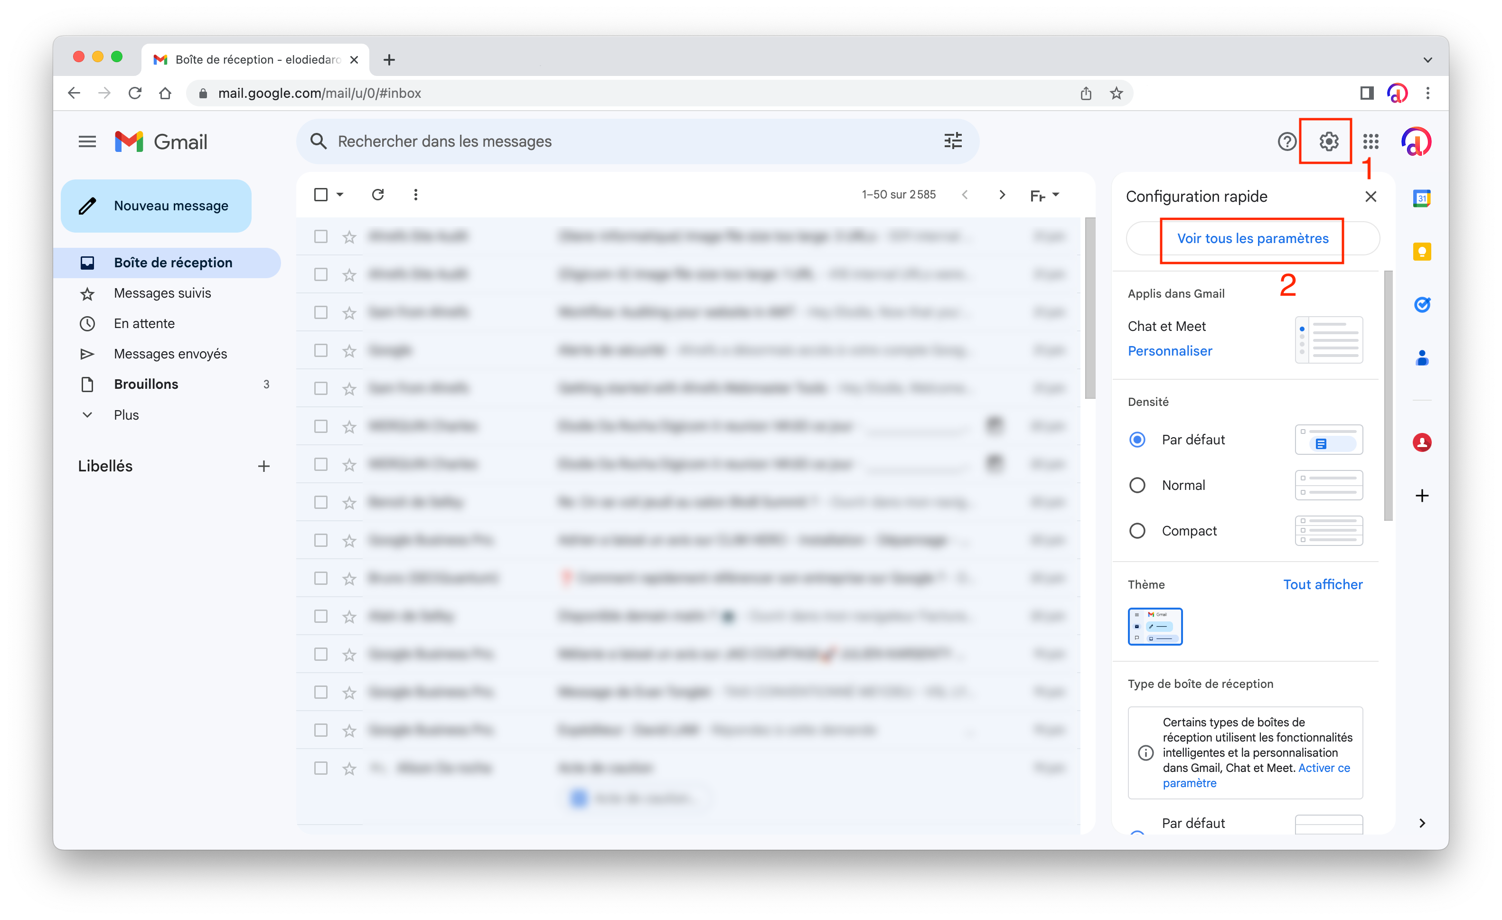Select the Compact density option
The image size is (1502, 920).
1137,530
